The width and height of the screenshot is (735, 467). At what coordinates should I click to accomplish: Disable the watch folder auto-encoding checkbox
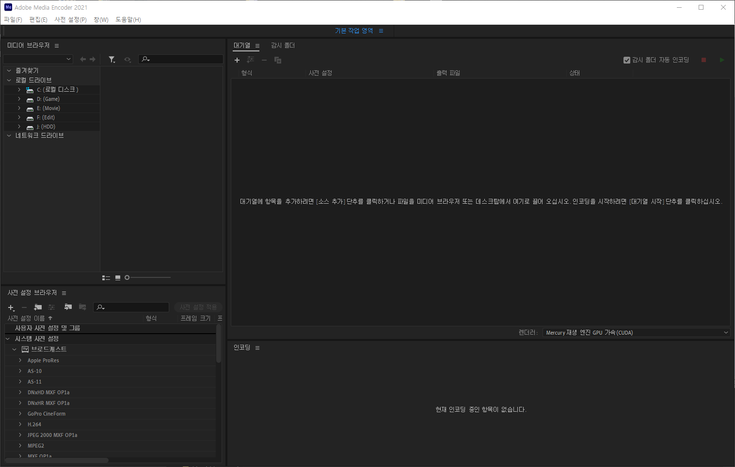[x=626, y=60]
